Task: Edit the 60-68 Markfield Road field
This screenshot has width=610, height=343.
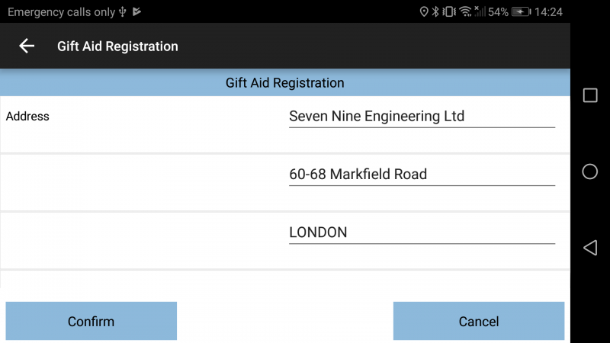Action: (422, 175)
